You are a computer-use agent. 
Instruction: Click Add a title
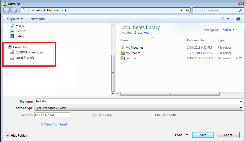(x=169, y=115)
